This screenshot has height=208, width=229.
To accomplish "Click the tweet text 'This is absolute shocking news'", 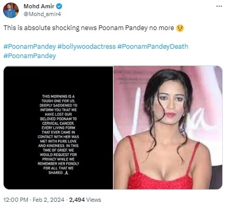I will pos(50,28).
